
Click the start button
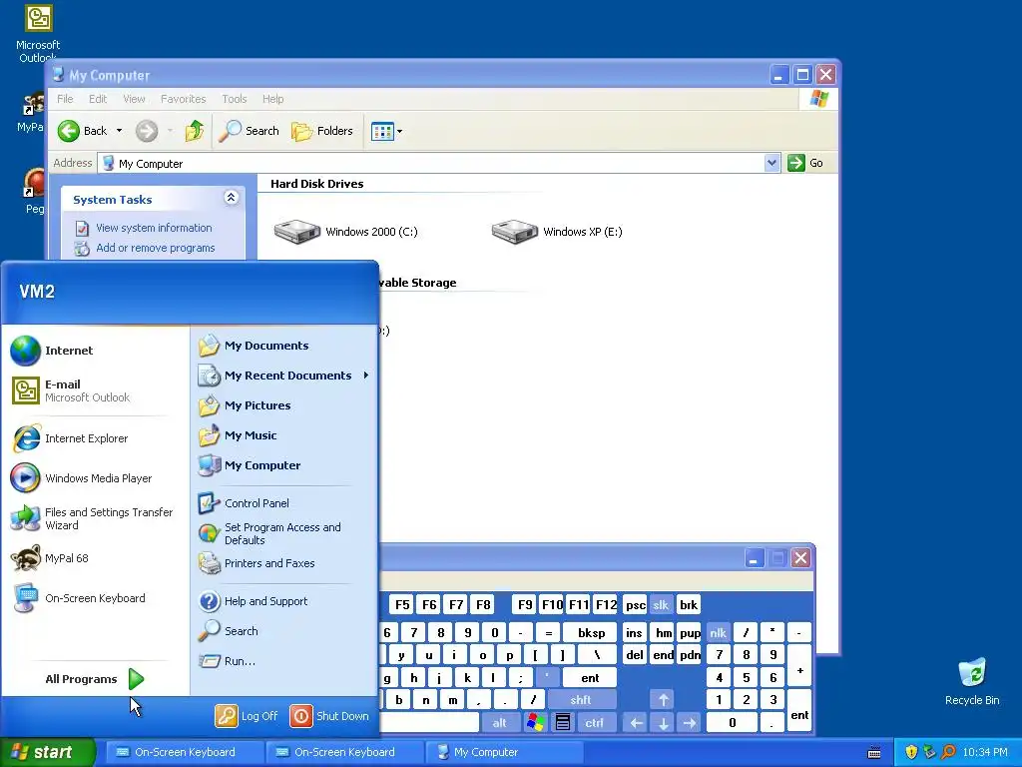(46, 752)
